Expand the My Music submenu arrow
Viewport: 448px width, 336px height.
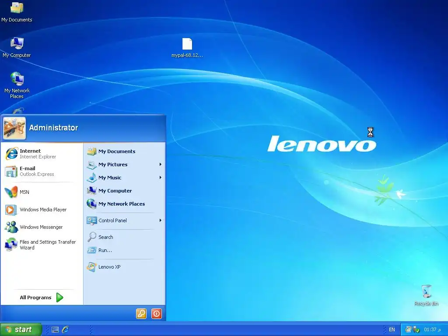[x=161, y=178]
